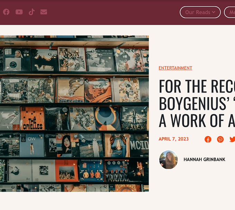Open the Facebook page icon in header
Viewport: 235px width, 210px height.
pos(6,12)
